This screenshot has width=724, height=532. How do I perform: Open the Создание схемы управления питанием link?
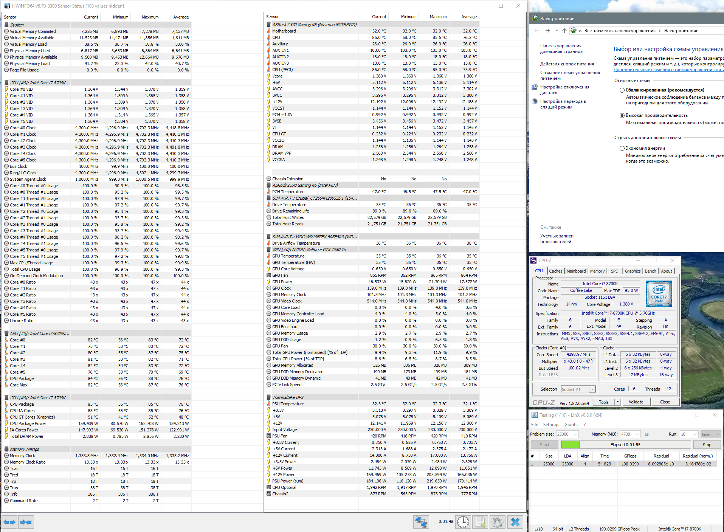coord(570,75)
